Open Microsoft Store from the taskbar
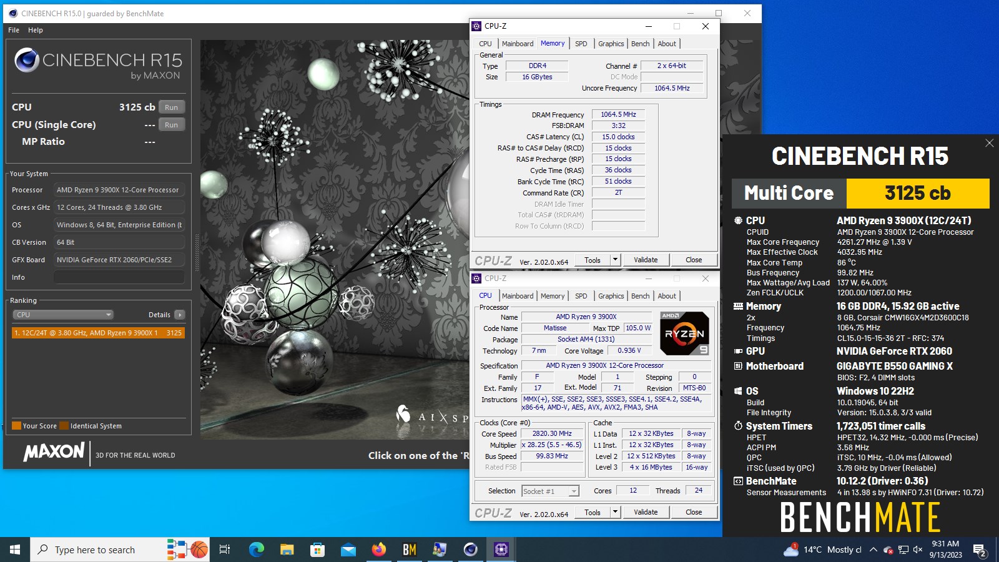The width and height of the screenshot is (999, 562). point(317,550)
